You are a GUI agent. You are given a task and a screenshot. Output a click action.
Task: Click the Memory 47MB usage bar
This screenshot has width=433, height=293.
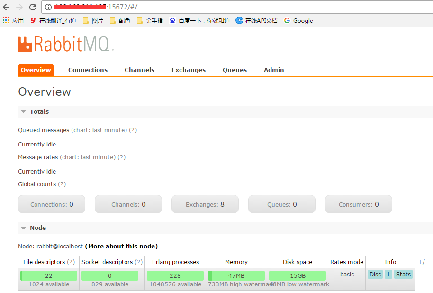pos(236,275)
